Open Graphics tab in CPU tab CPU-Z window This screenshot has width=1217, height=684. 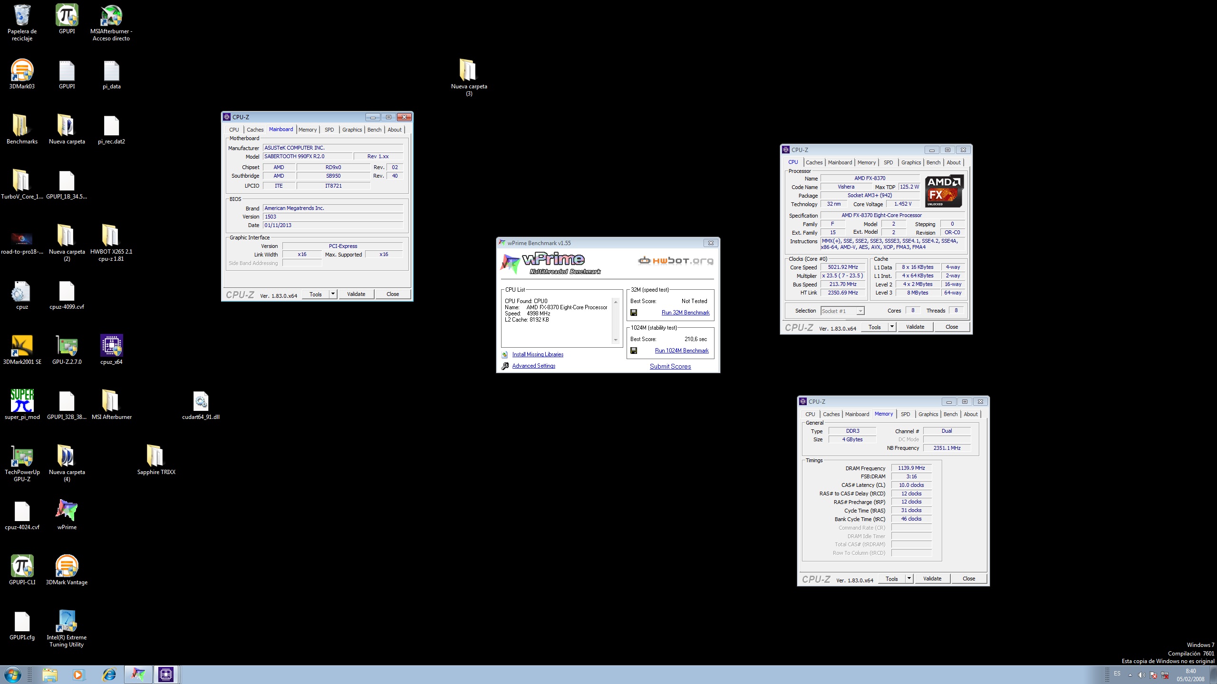click(x=911, y=162)
